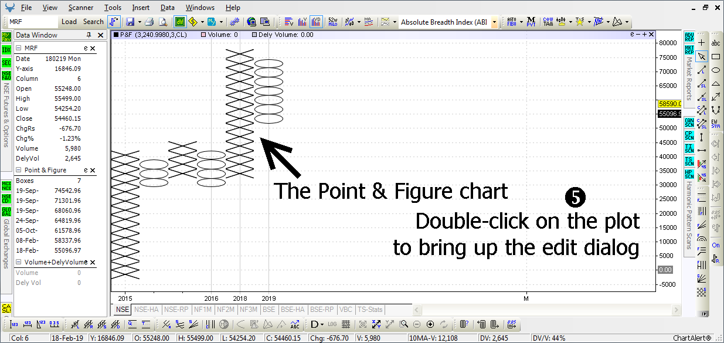Open the Tools menu
Image resolution: width=724 pixels, height=343 pixels.
113,8
